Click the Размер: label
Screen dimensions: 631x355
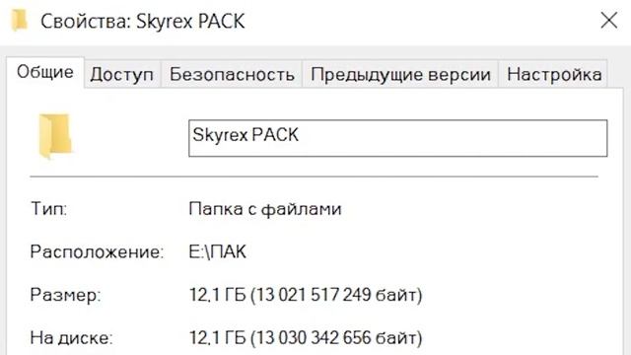coord(65,296)
